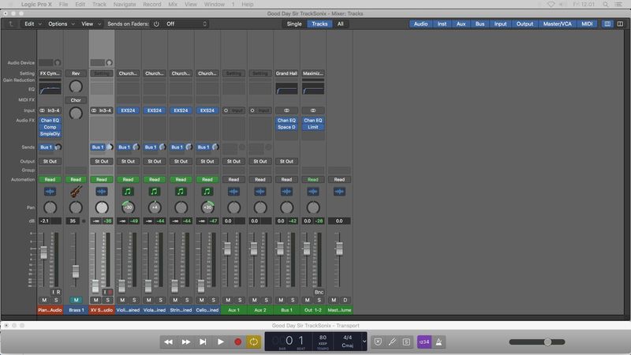Toggle input monitoring on XV S...udio strip
The width and height of the screenshot is (631, 355).
104,292
